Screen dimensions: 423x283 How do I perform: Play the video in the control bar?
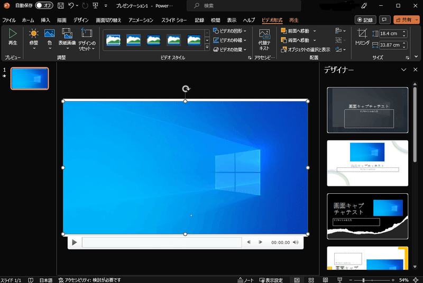[x=74, y=242]
